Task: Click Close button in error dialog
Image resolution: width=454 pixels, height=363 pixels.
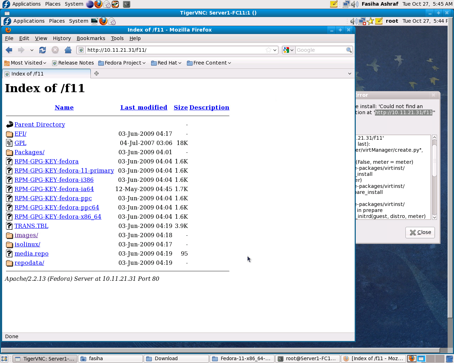Action: pyautogui.click(x=420, y=232)
